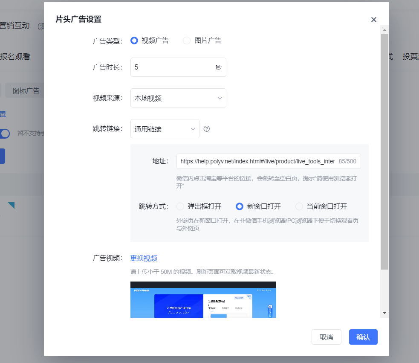Click the dialog scrollbar up arrow
Screen dimensions: 419x363
[x=384, y=30]
